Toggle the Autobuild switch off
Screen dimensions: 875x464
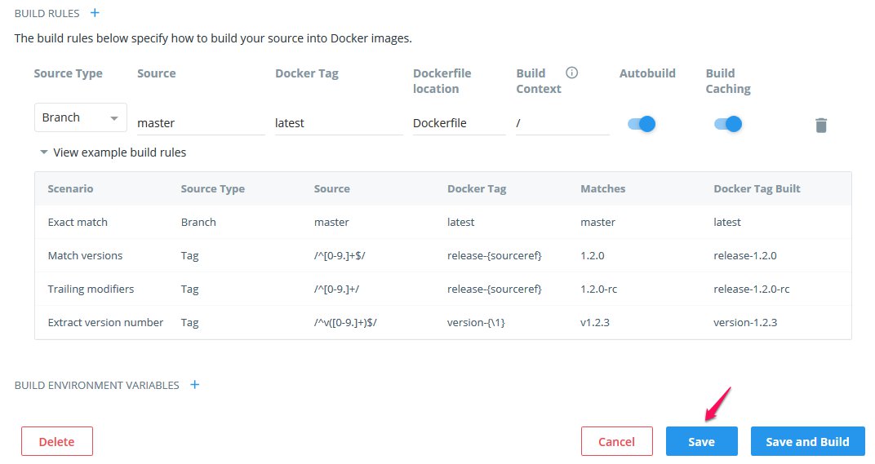pyautogui.click(x=642, y=124)
